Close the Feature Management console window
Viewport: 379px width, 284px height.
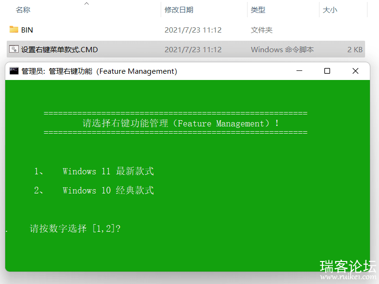tap(355, 71)
